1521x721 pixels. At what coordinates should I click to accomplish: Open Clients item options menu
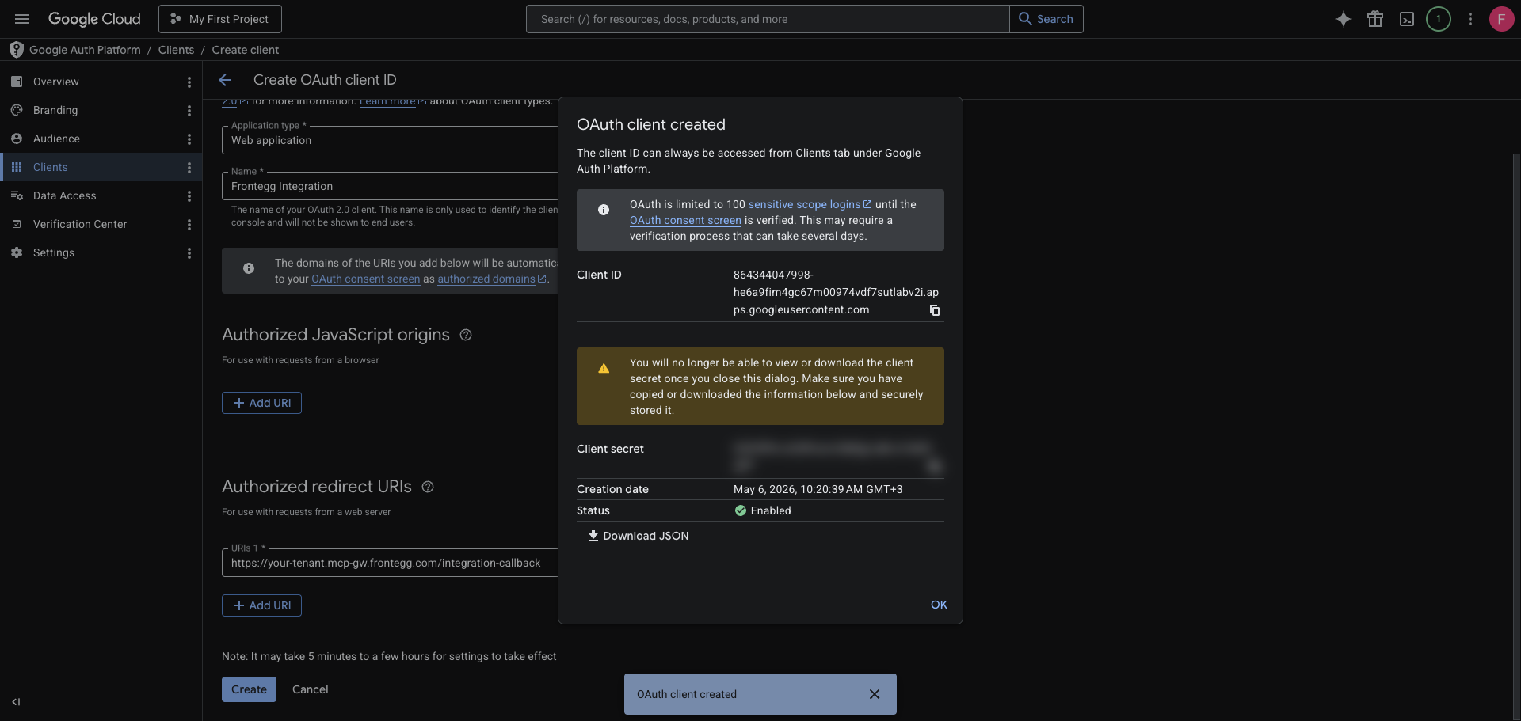[189, 168]
